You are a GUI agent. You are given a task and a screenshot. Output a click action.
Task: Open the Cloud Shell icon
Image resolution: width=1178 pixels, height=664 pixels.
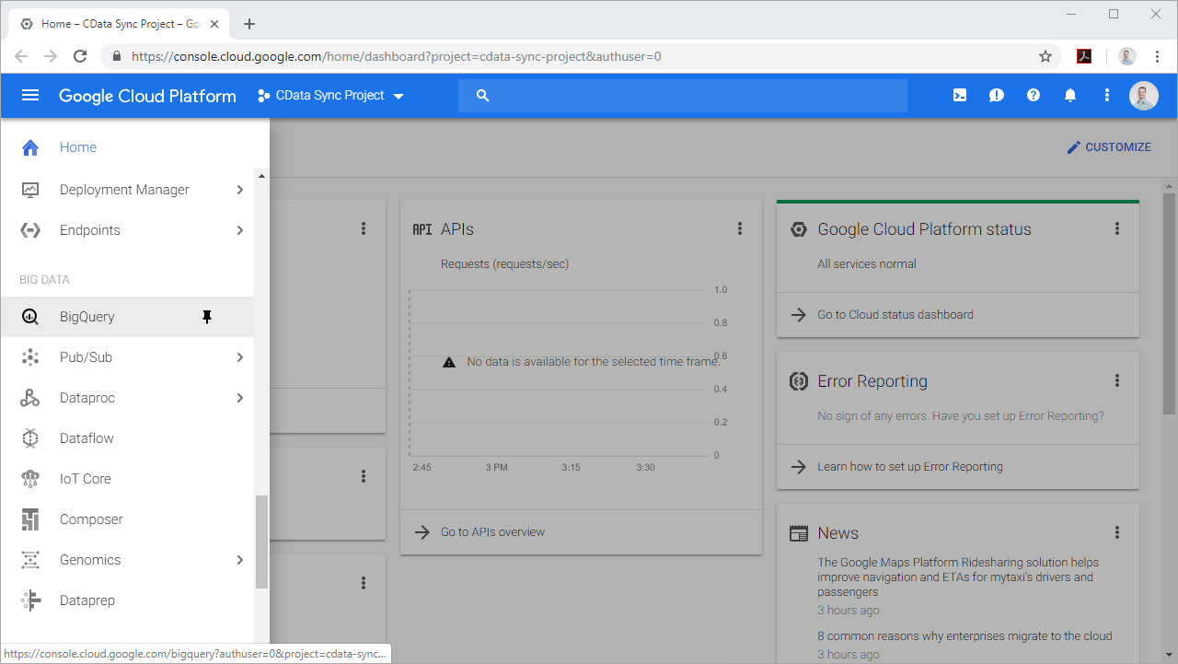959,95
